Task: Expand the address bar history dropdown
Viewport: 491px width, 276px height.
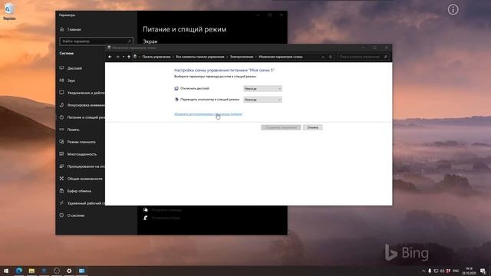Action: click(323, 57)
